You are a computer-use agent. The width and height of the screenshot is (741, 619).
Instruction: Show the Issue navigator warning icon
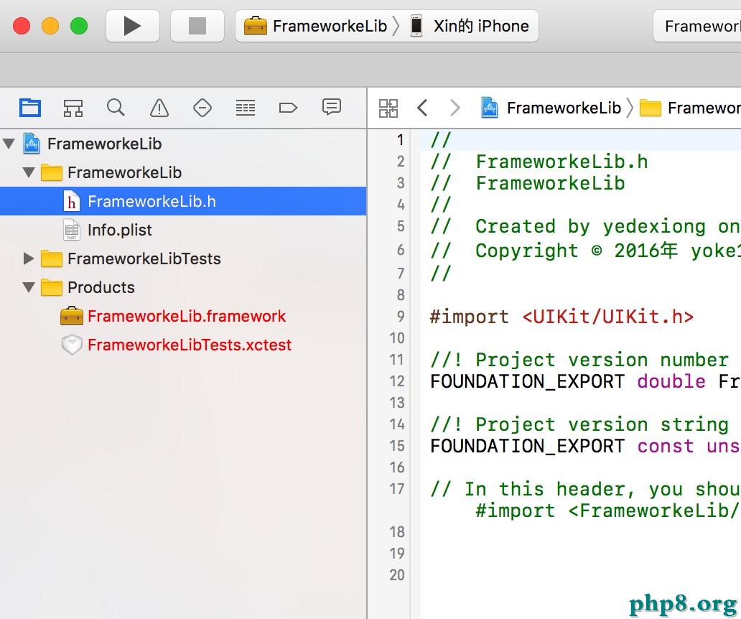point(159,108)
